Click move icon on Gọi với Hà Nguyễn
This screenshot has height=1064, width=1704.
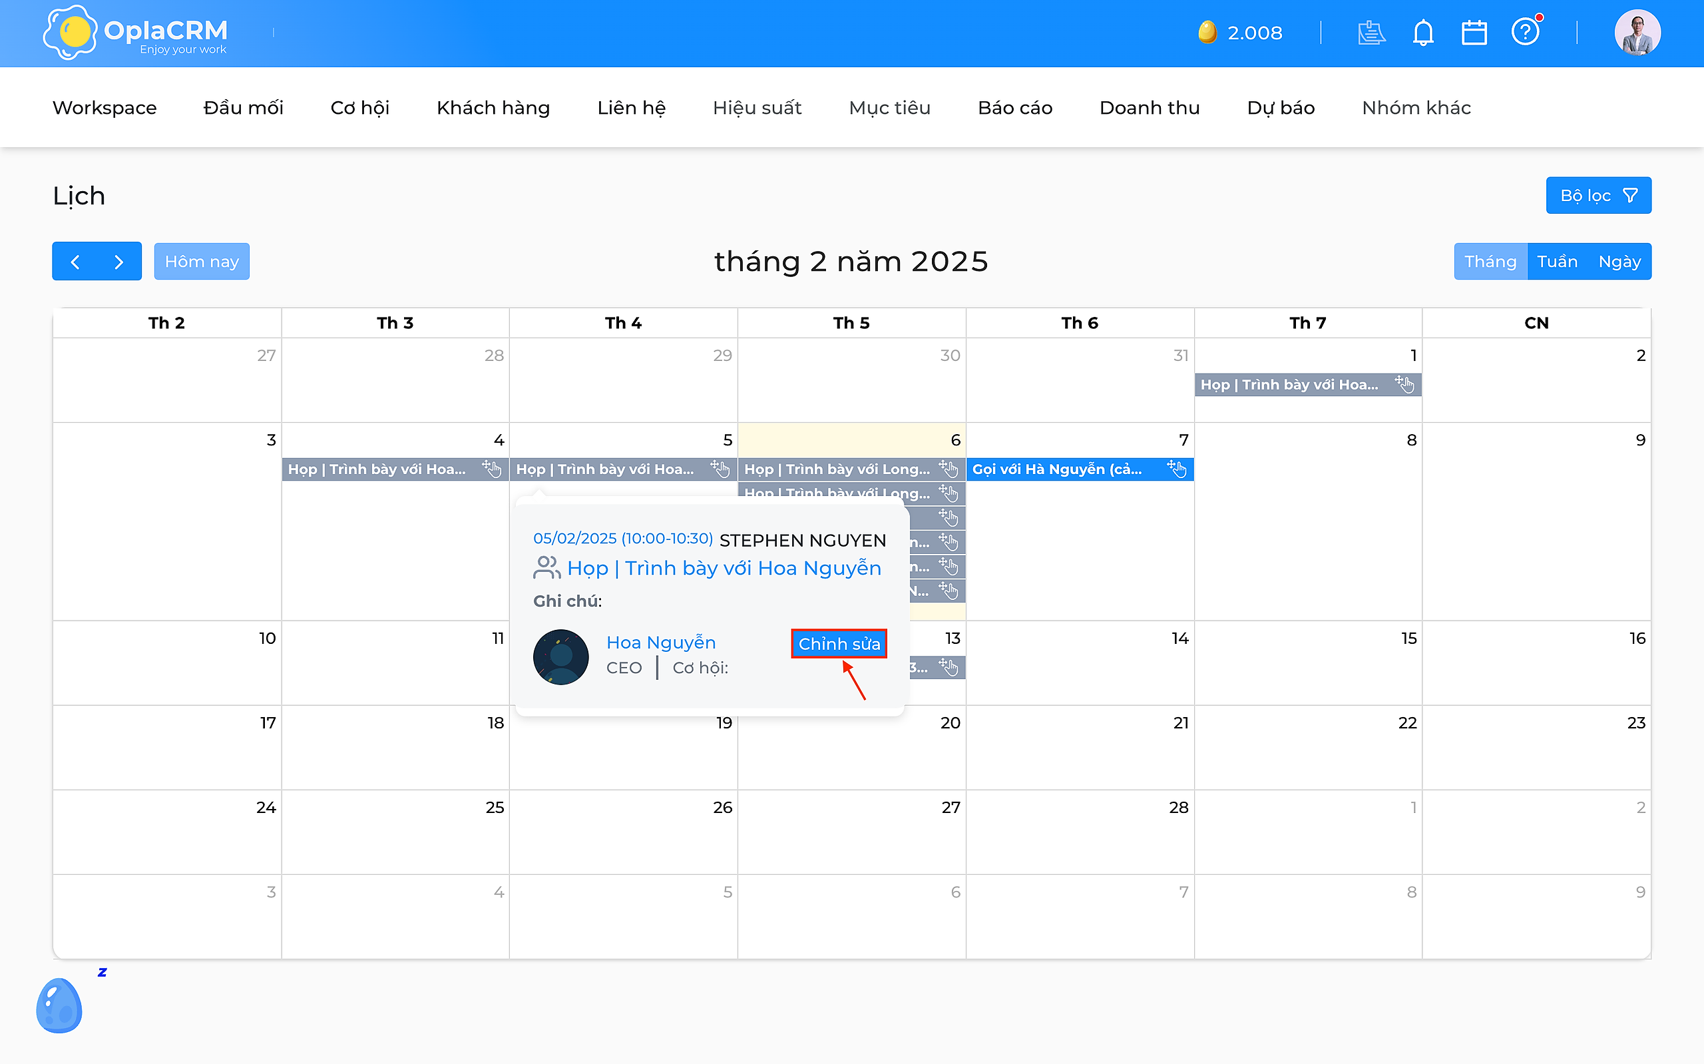(x=1177, y=469)
